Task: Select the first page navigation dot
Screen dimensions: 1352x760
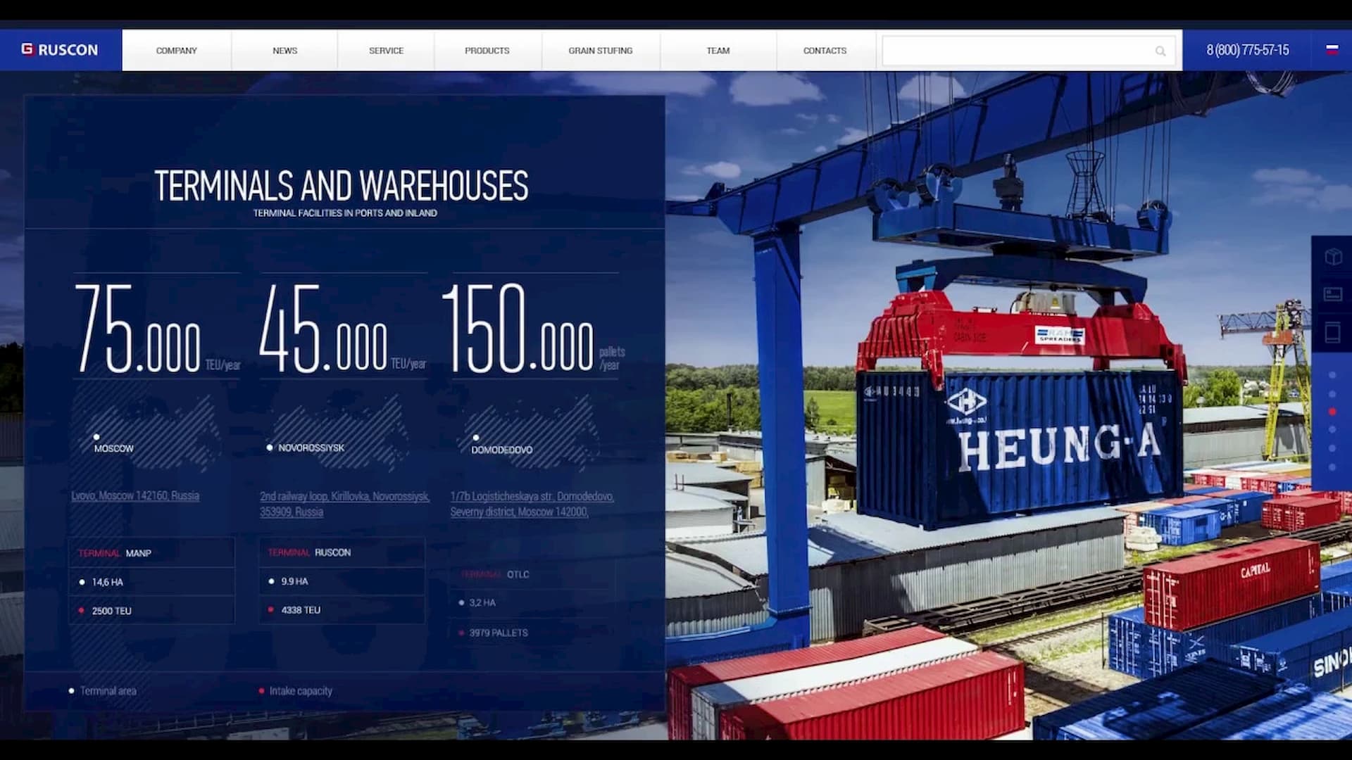Action: point(1332,375)
